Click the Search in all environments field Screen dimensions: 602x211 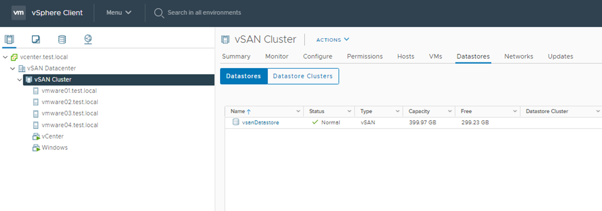click(204, 13)
